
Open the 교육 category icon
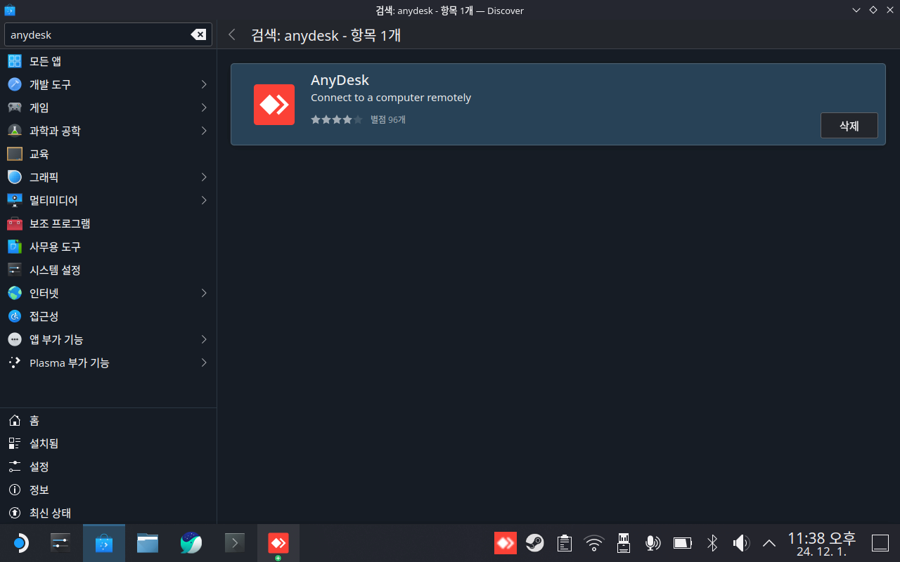(x=15, y=154)
